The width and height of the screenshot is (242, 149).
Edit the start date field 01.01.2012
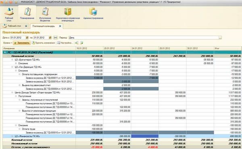pos(18,37)
